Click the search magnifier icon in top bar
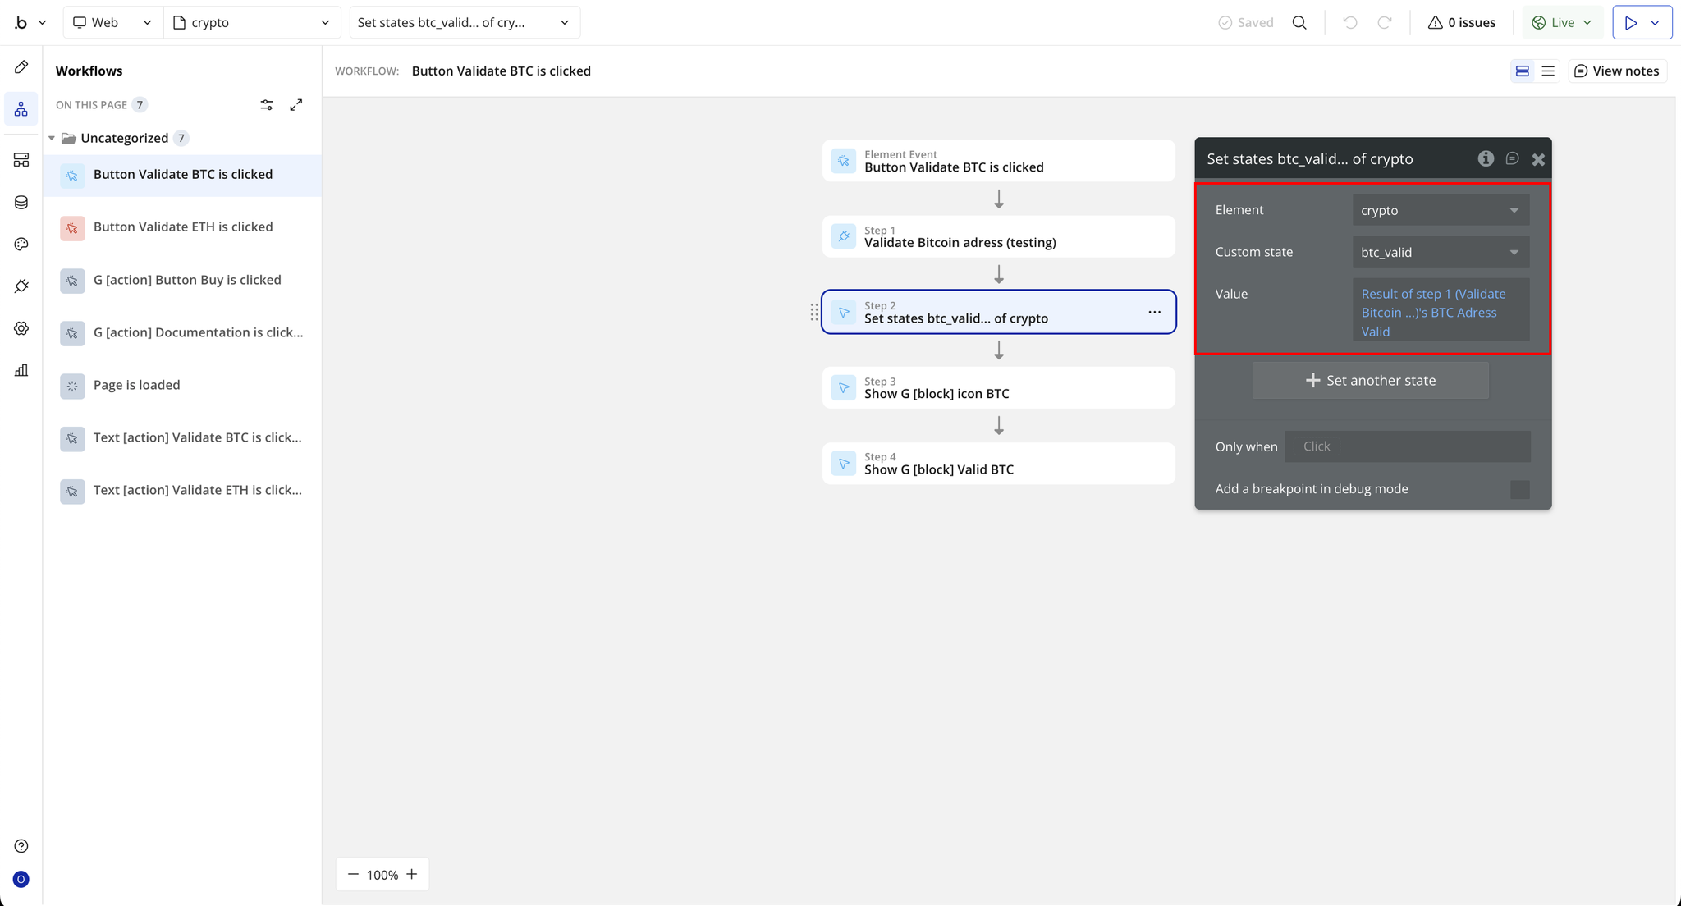This screenshot has height=906, width=1681. point(1299,23)
